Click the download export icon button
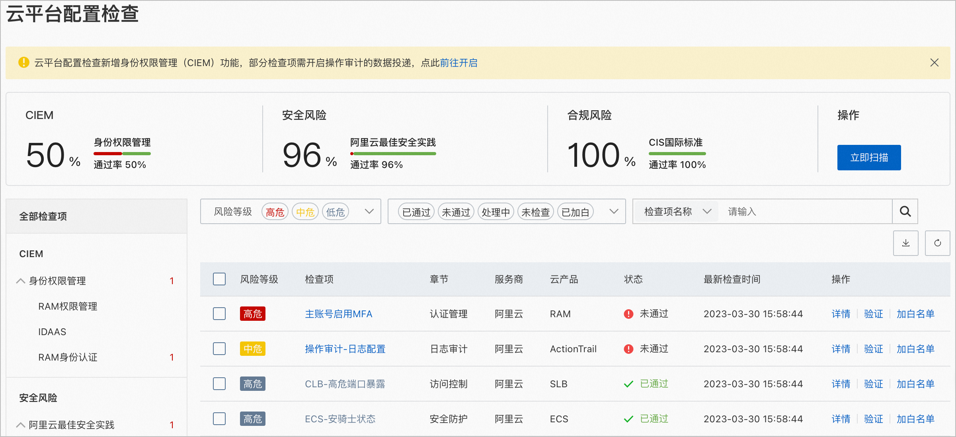956x437 pixels. coord(905,243)
